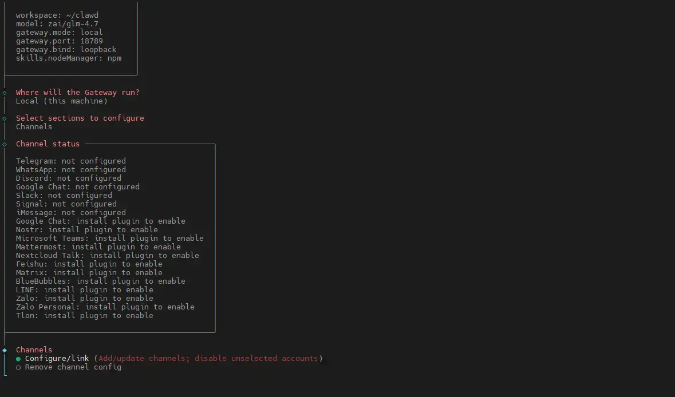This screenshot has height=397, width=675.
Task: Select the Remove channel config option
Action: 73,367
